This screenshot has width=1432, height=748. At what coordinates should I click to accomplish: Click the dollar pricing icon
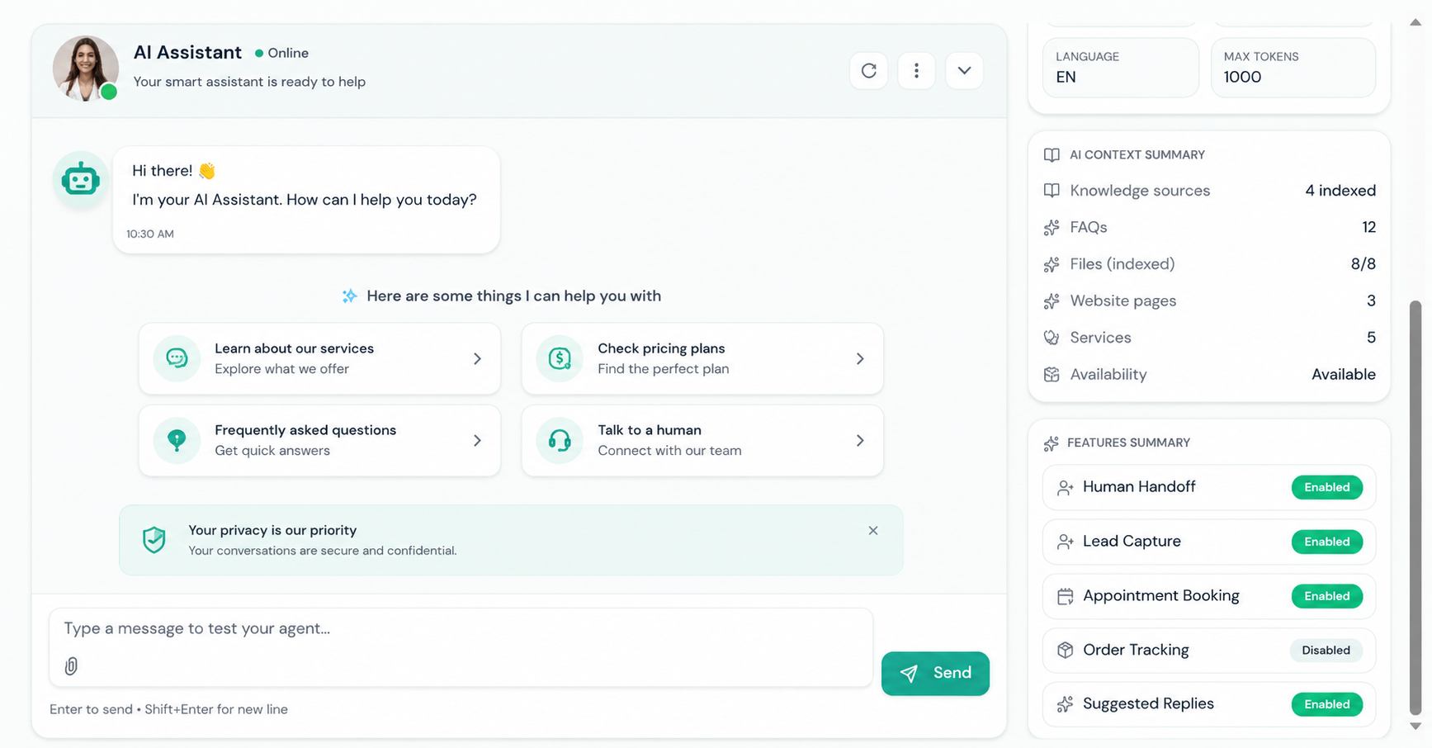click(560, 358)
